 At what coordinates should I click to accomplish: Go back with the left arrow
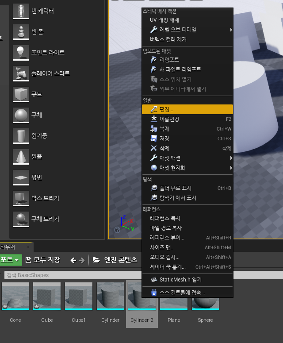point(73,260)
